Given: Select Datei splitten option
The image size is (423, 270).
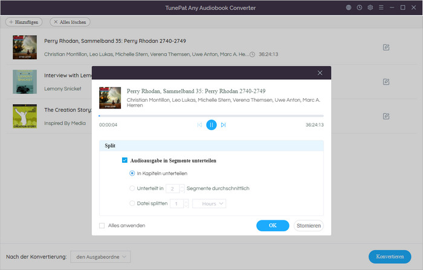Looking at the screenshot, I should pyautogui.click(x=132, y=203).
